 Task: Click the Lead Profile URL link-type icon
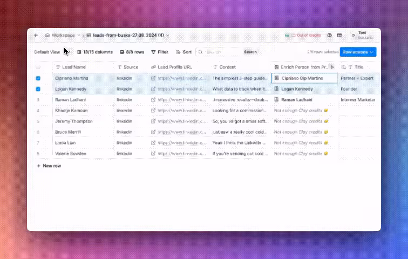tap(153, 67)
